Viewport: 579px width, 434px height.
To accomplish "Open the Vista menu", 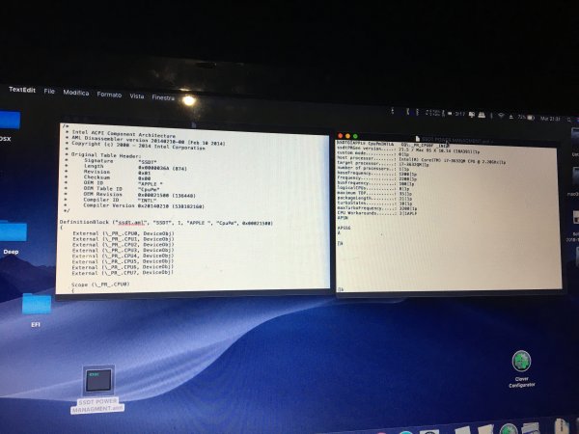I will (x=137, y=95).
